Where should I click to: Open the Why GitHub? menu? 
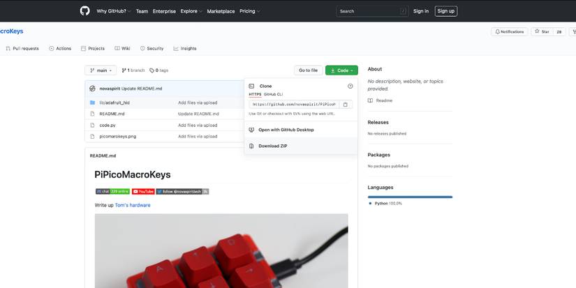114,11
